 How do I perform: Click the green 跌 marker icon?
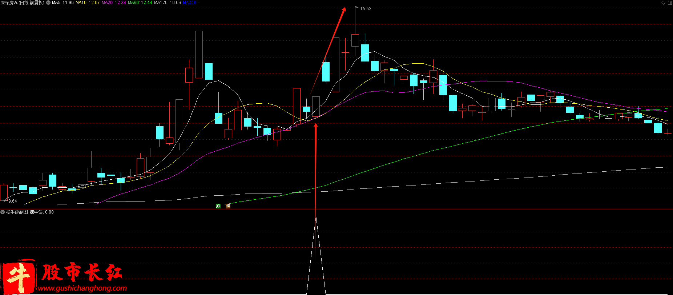pyautogui.click(x=218, y=206)
